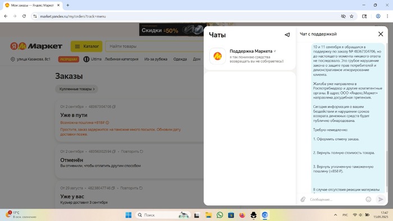Open a new browser tab
Viewport: 393px width, 221px height.
click(68, 5)
